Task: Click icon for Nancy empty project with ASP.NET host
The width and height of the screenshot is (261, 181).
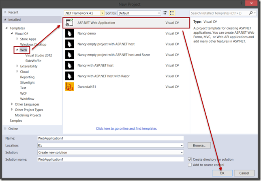Action: [69, 44]
